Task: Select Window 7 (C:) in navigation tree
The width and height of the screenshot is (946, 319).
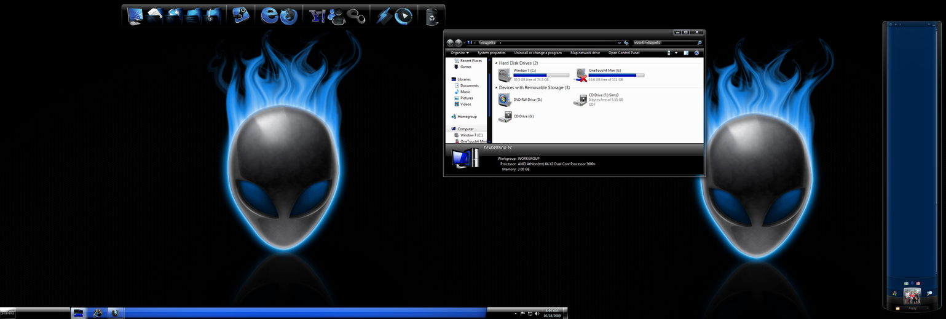Action: pos(468,135)
